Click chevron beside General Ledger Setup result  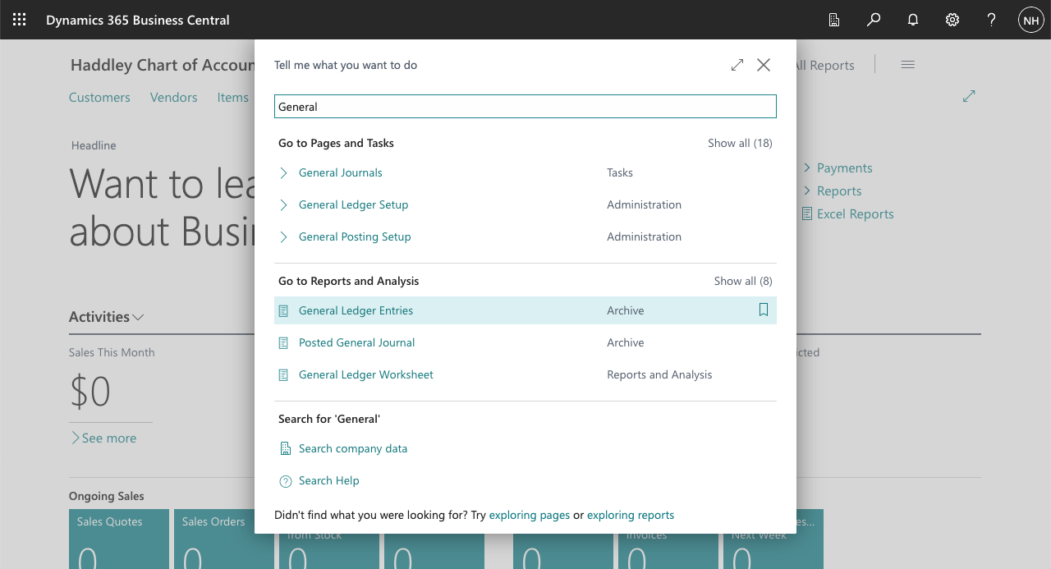click(284, 204)
